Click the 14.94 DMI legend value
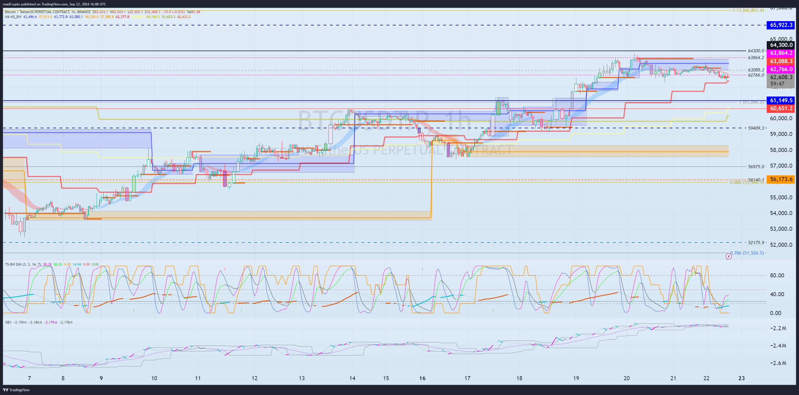The height and width of the screenshot is (395, 799). (77, 264)
